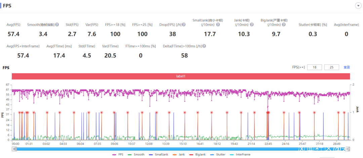This screenshot has height=158, width=363.
Task: Click the Avg(FPS) value 57.4
Action: pos(13,34)
